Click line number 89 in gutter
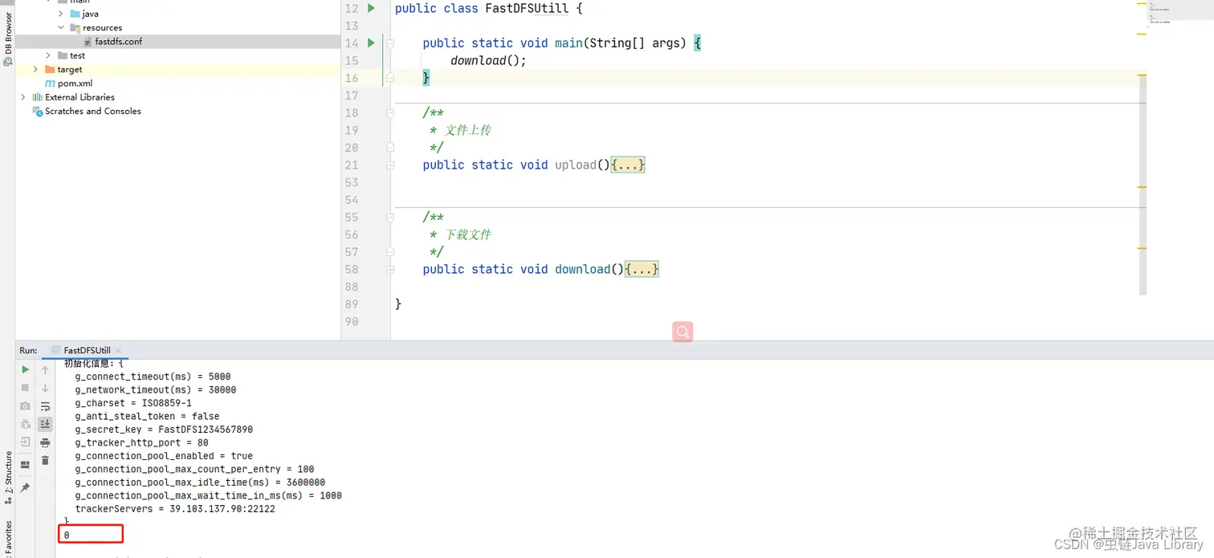1214x558 pixels. 352,304
